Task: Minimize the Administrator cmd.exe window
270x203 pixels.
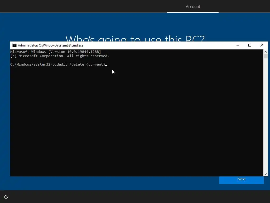Action: pyautogui.click(x=238, y=45)
